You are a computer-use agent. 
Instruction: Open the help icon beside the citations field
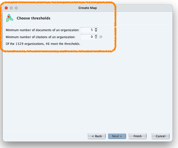(x=101, y=37)
